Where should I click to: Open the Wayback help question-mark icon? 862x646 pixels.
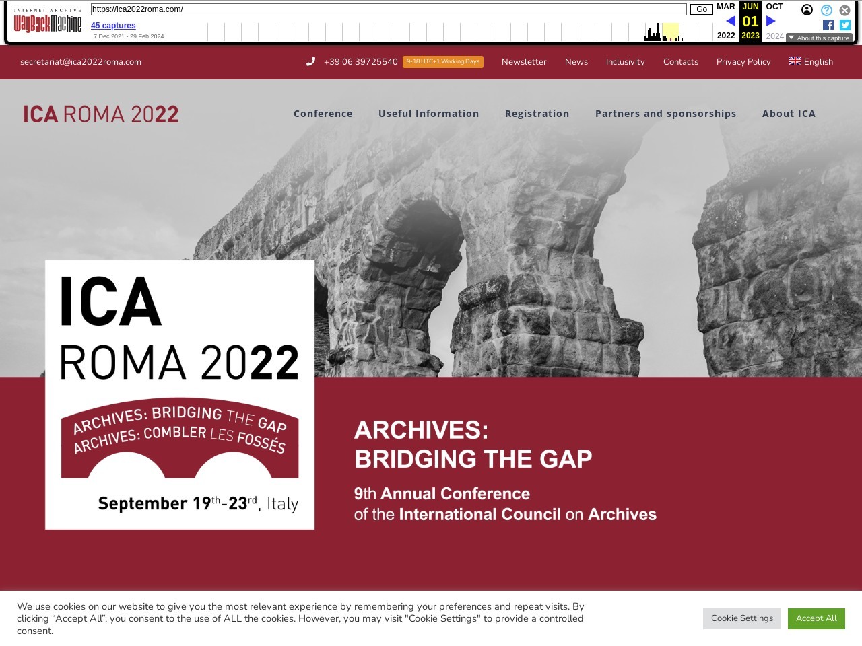[826, 10]
